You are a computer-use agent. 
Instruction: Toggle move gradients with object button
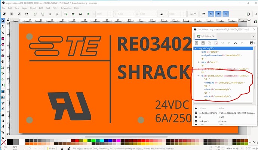click(x=218, y=14)
